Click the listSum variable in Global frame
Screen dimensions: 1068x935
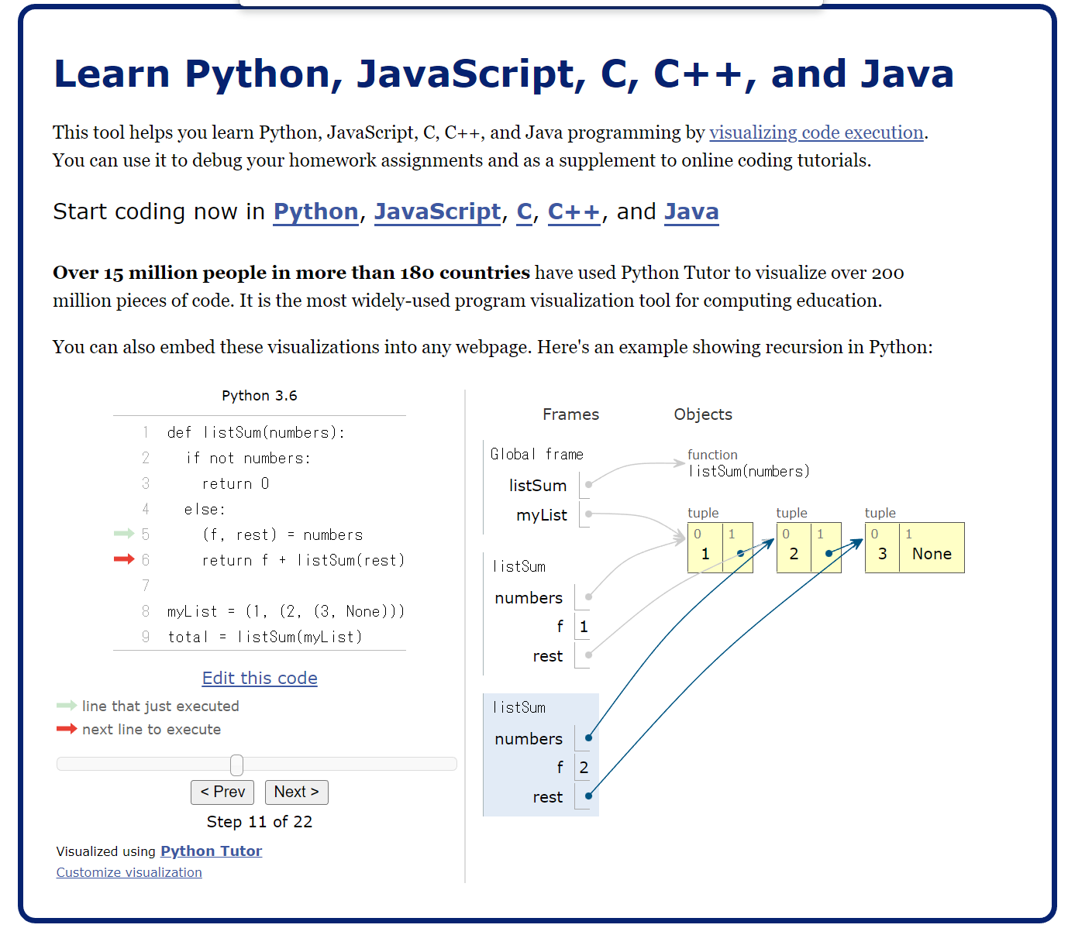pos(538,486)
